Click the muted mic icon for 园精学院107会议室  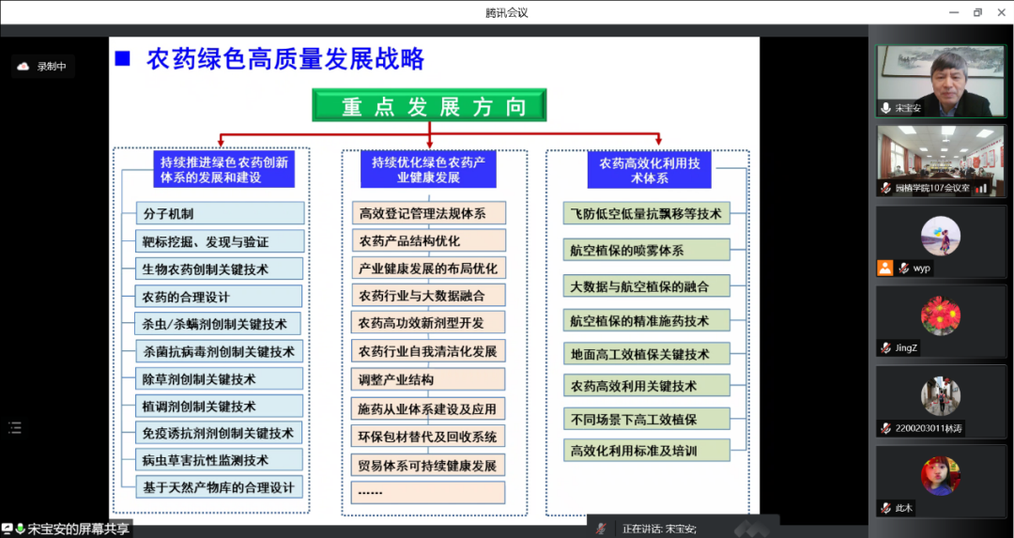[885, 188]
